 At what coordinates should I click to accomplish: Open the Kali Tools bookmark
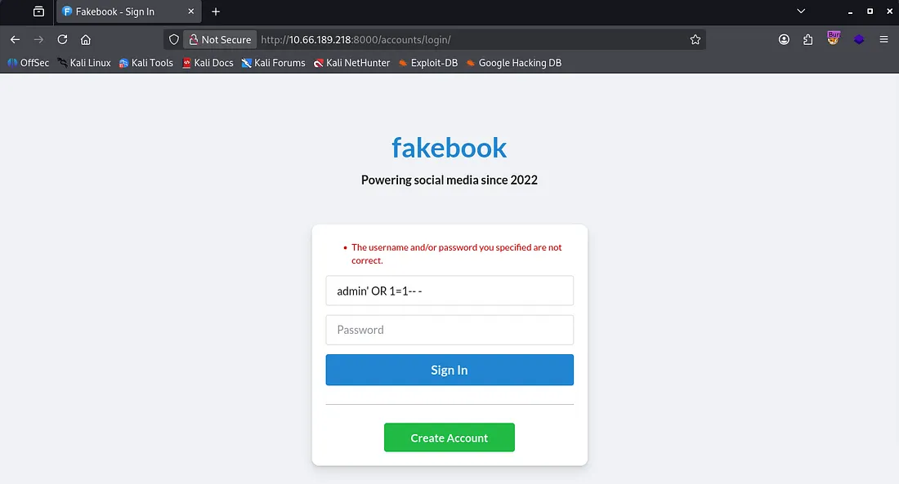point(146,63)
